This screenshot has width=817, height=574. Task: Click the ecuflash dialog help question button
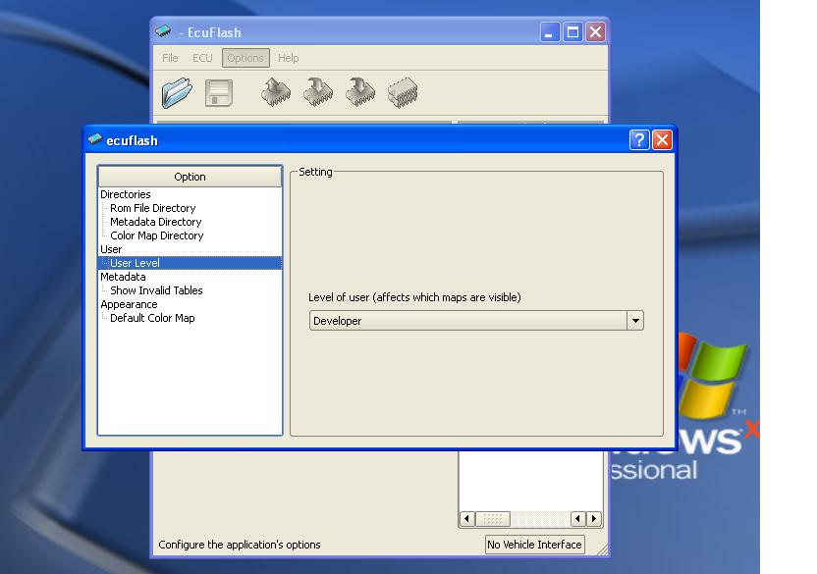[639, 139]
